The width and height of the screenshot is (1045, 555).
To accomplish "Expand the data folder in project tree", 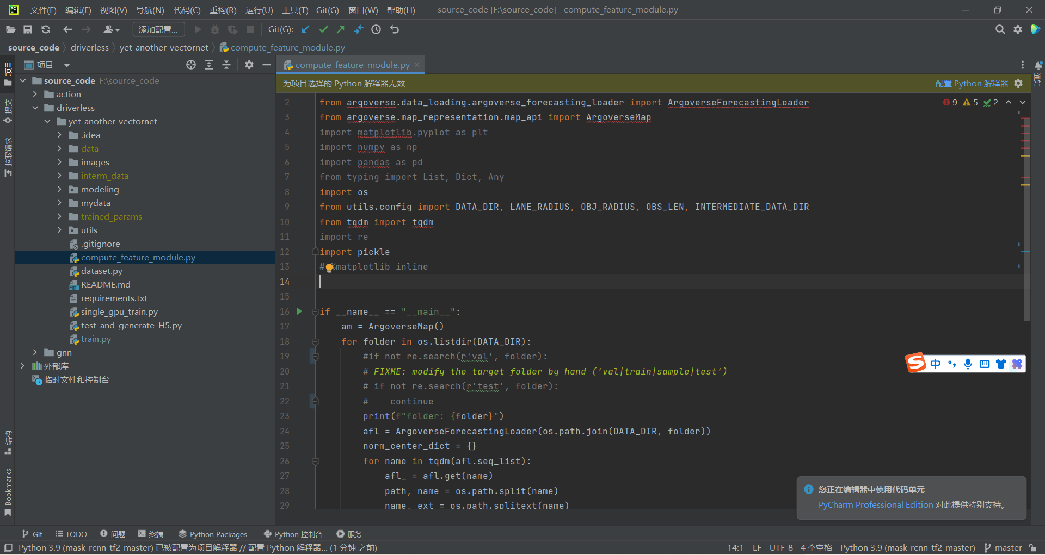I will pos(60,148).
